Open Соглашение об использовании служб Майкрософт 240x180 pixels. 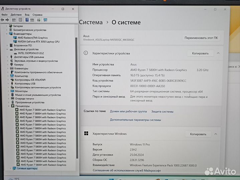point(127,170)
